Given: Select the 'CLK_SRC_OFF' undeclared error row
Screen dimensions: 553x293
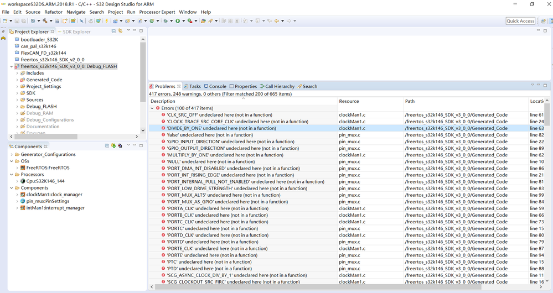Looking at the screenshot, I should click(347, 115).
